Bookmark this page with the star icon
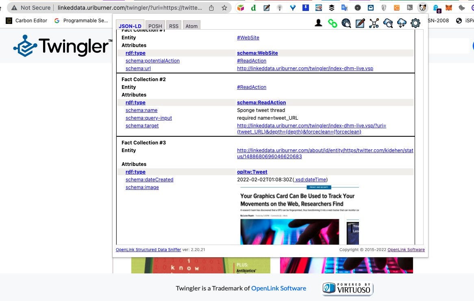This screenshot has height=301, width=474. click(x=224, y=8)
